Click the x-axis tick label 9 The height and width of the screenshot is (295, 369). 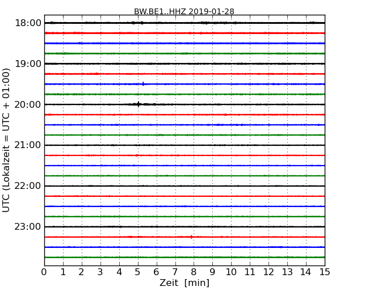pyautogui.click(x=212, y=272)
